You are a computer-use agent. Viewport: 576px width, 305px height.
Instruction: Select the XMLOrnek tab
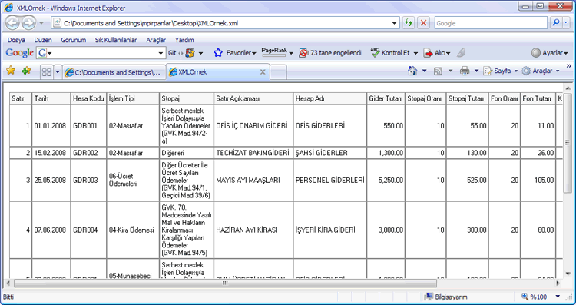218,72
